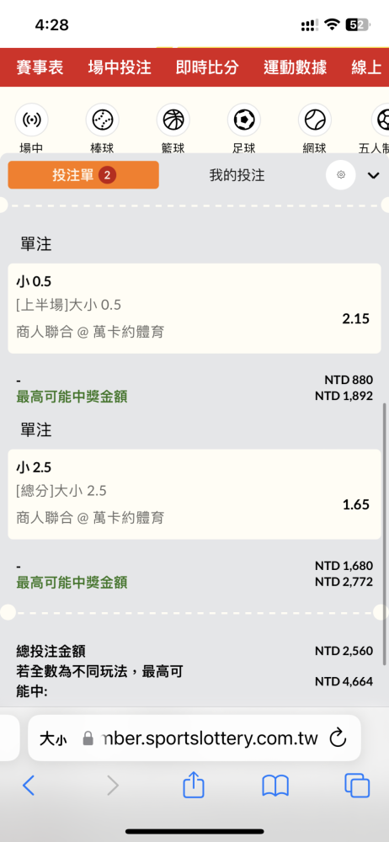This screenshot has width=389, height=842.
Task: Open 賽事表 menu item
Action: click(40, 67)
